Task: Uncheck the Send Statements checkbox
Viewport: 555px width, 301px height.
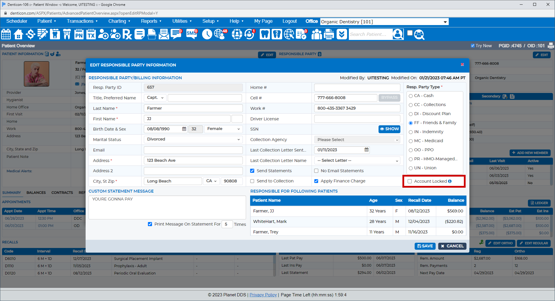Action: click(x=252, y=171)
